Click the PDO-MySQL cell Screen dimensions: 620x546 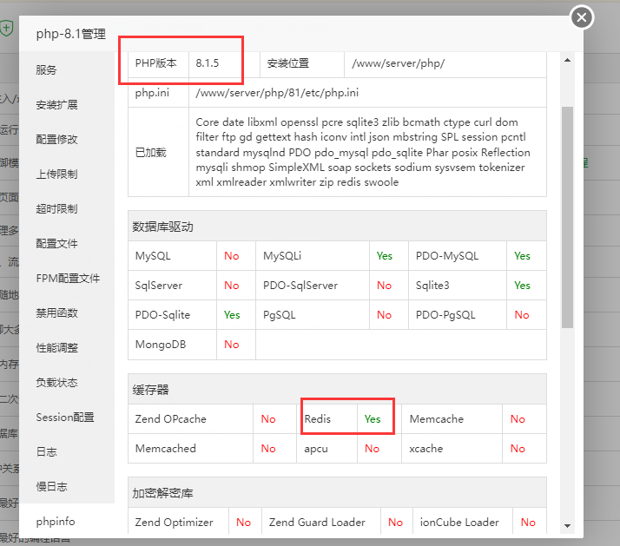click(458, 256)
